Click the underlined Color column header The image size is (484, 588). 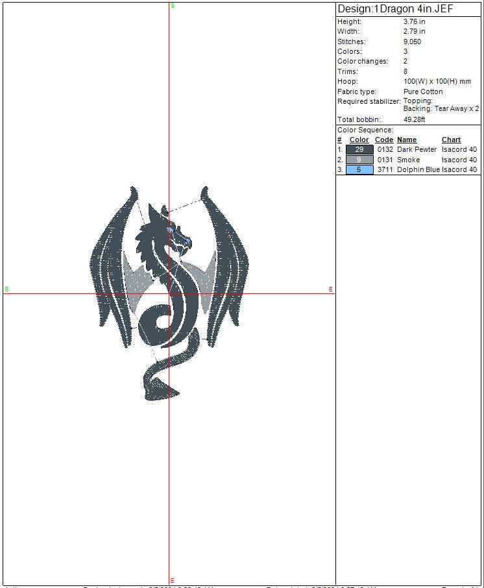pos(359,140)
